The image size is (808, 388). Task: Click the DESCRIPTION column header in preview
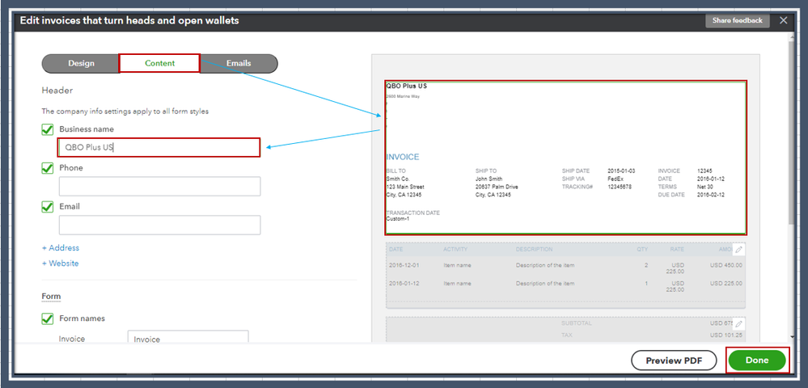click(x=535, y=250)
